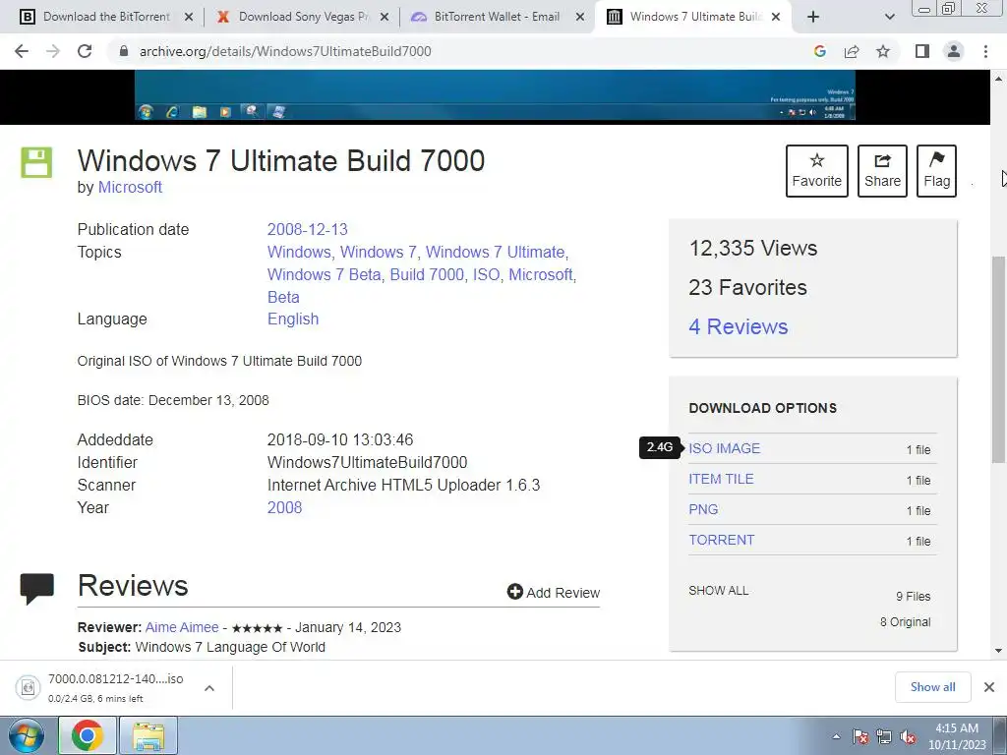Click the Share item button
Viewport: 1007px width, 755px height.
(882, 171)
